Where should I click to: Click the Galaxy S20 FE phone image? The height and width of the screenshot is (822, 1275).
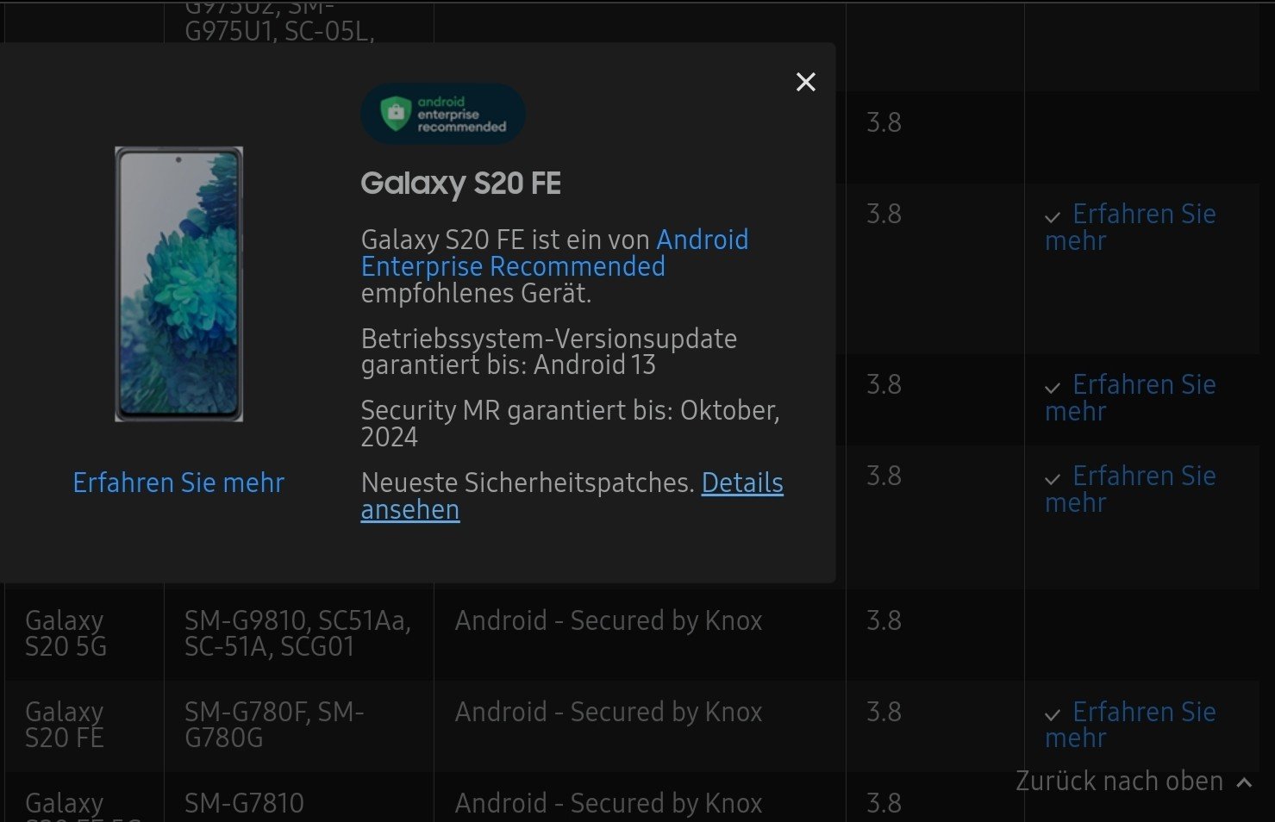tap(178, 283)
